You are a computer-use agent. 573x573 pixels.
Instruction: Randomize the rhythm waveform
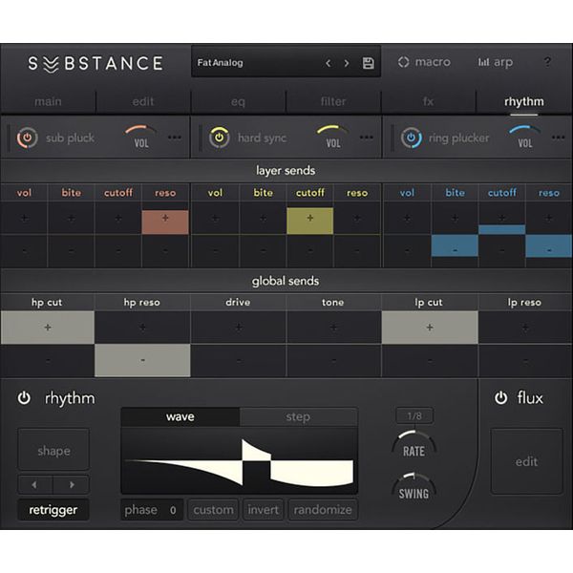pos(323,510)
